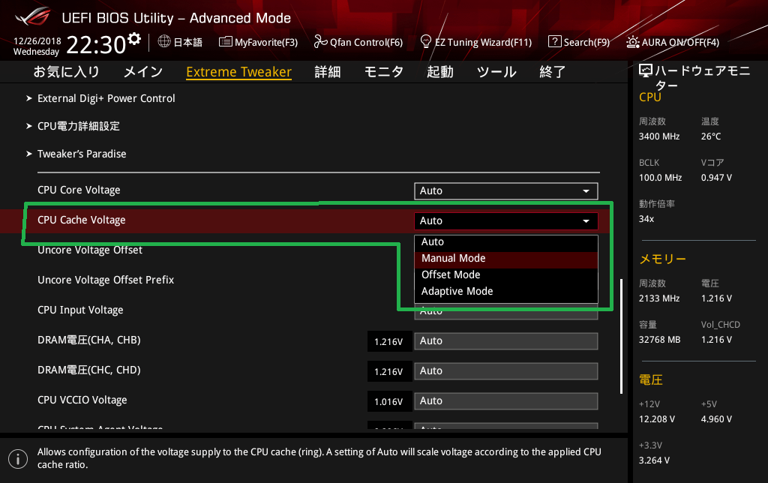This screenshot has height=483, width=768.
Task: Click the Vol_CHCD label
Action: (721, 324)
